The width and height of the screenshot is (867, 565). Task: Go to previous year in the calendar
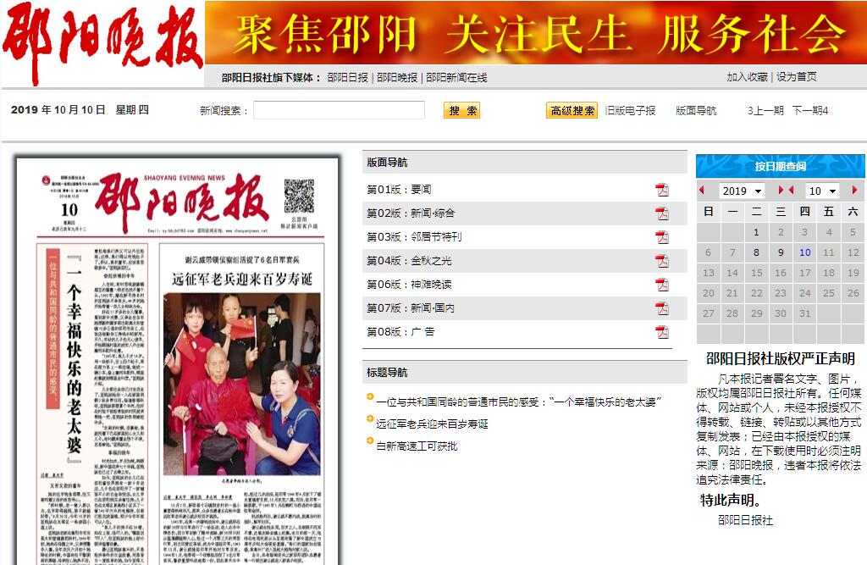[x=702, y=191]
